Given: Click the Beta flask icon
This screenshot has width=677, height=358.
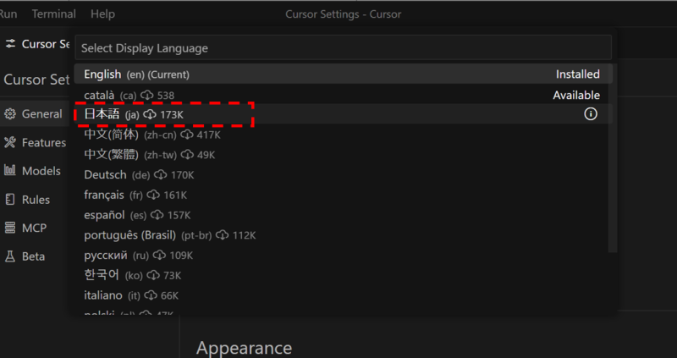Looking at the screenshot, I should pos(10,256).
